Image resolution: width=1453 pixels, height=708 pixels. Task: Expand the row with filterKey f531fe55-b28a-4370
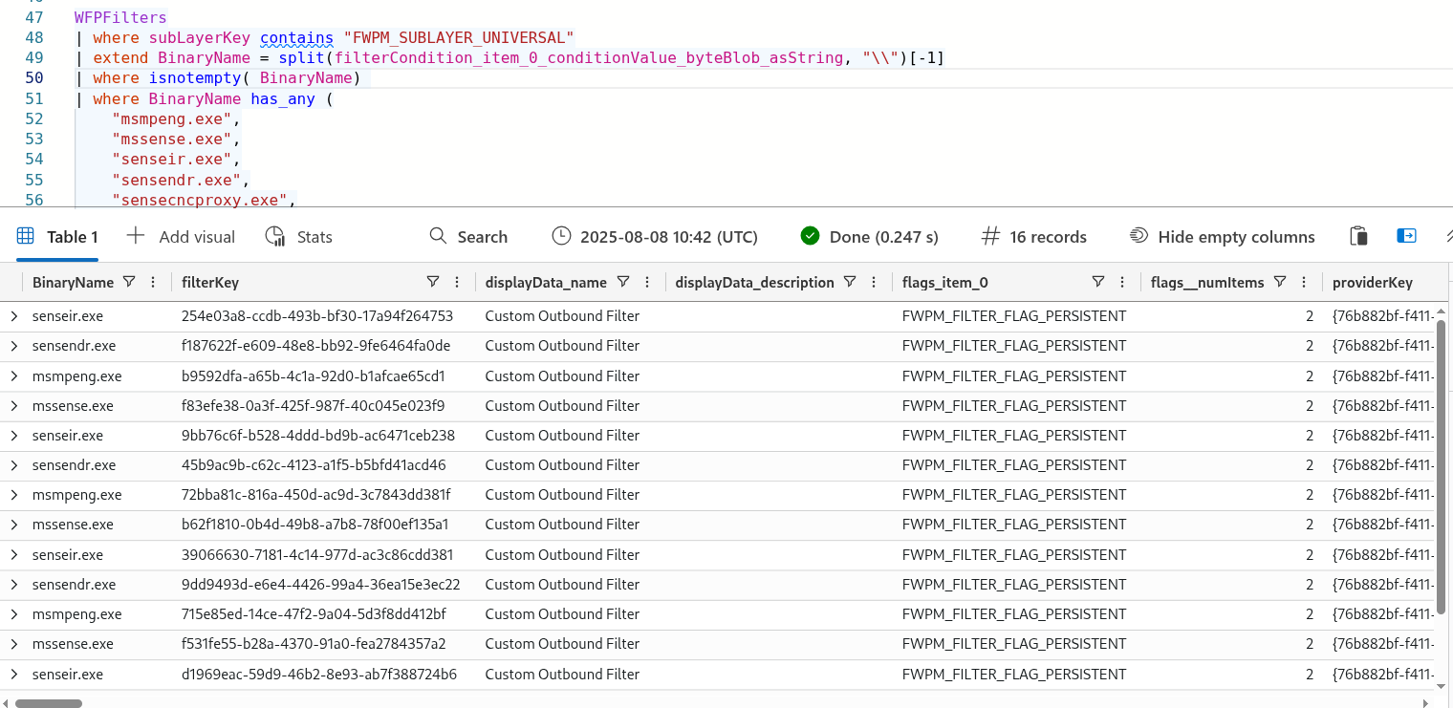14,643
